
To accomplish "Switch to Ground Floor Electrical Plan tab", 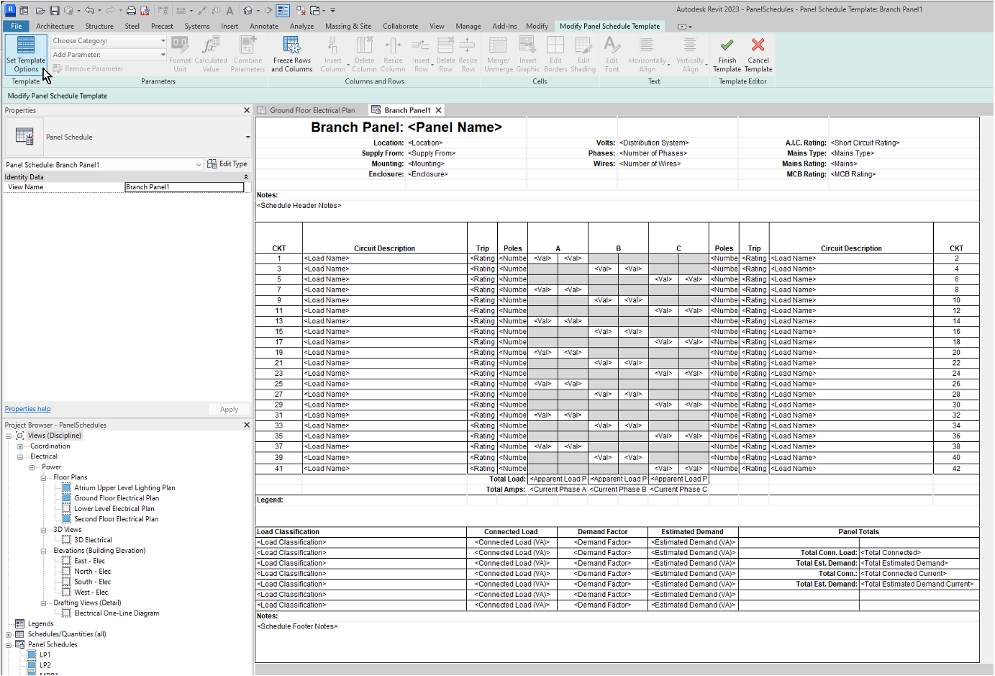I will (x=312, y=110).
